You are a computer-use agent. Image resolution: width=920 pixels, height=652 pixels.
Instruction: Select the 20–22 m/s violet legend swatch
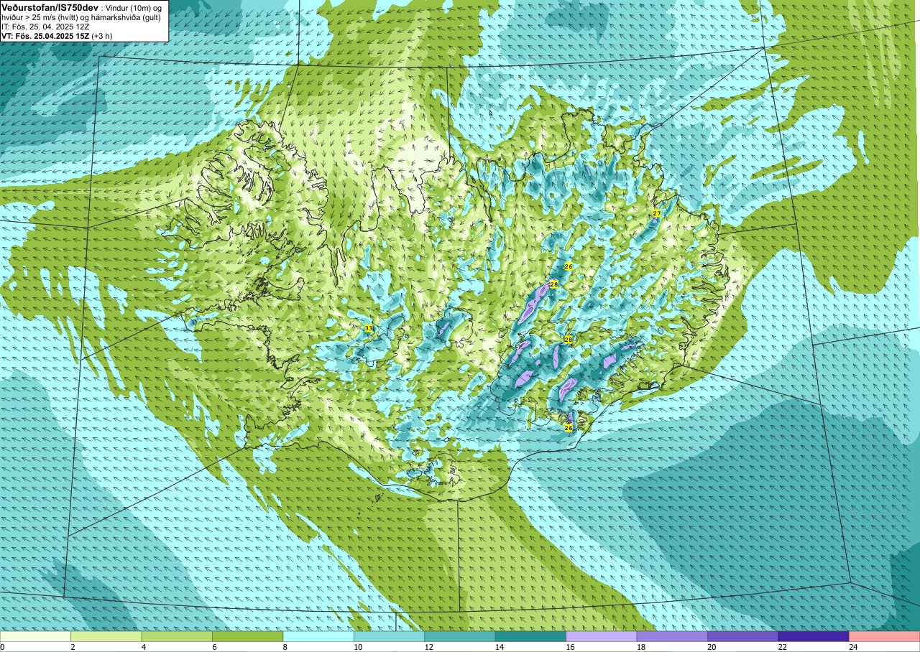(742, 637)
